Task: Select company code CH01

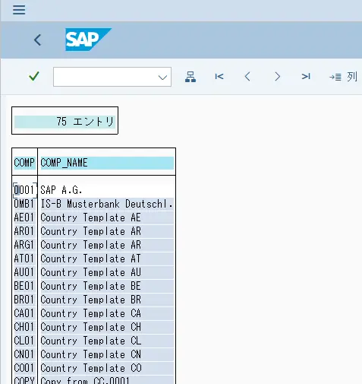Action: [x=24, y=327]
